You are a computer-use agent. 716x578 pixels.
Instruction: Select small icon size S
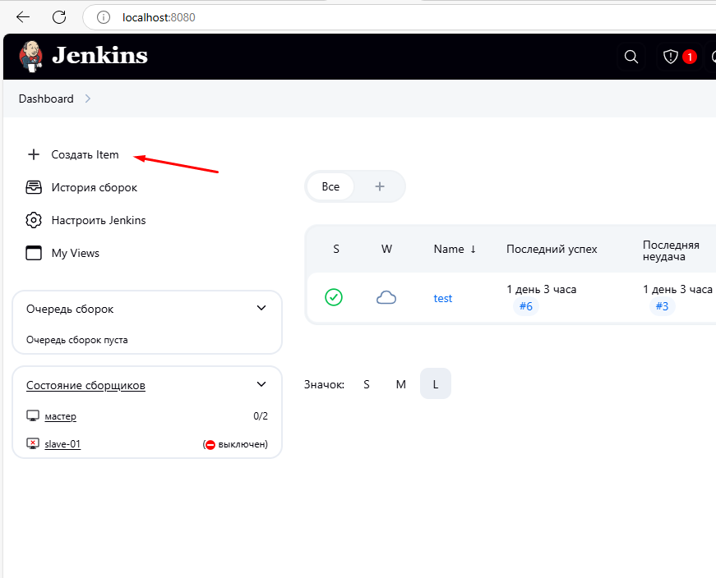(x=367, y=384)
